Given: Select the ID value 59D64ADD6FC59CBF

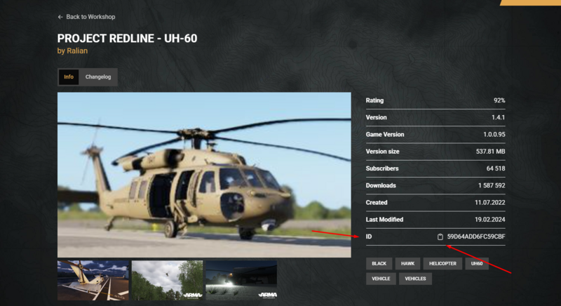Looking at the screenshot, I should coord(476,237).
